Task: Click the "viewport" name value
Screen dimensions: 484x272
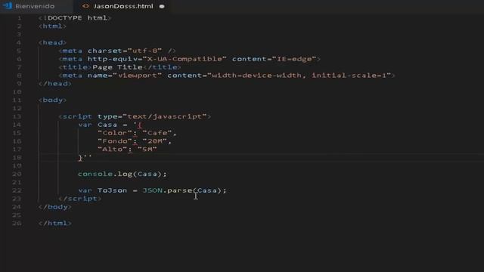Action: [137, 76]
